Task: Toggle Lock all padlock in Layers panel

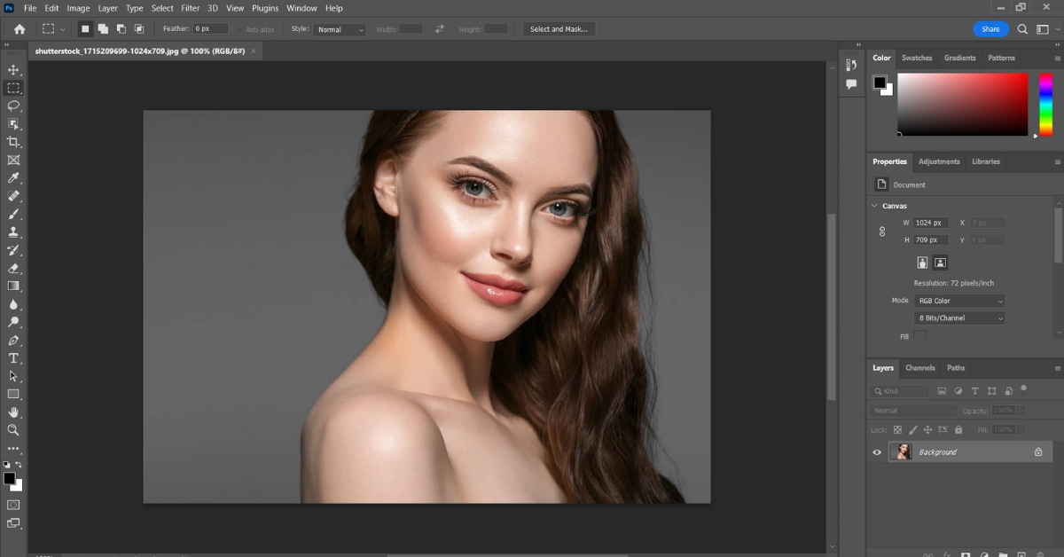Action: [958, 430]
